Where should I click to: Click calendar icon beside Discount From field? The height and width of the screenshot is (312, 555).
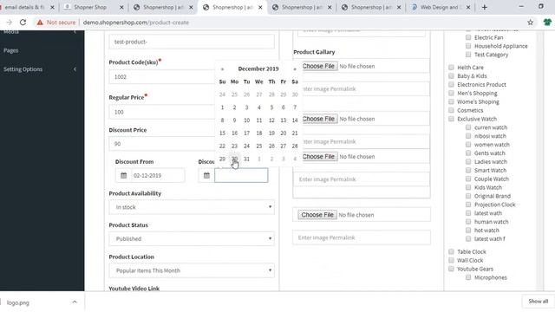point(123,175)
